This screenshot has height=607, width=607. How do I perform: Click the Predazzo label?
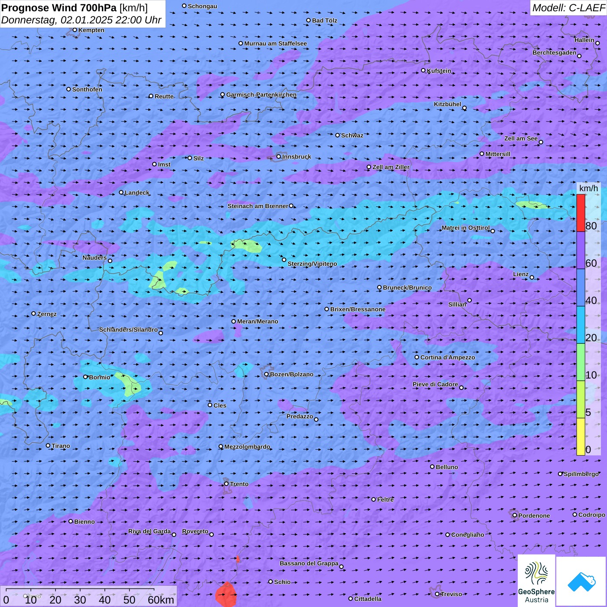[300, 416]
